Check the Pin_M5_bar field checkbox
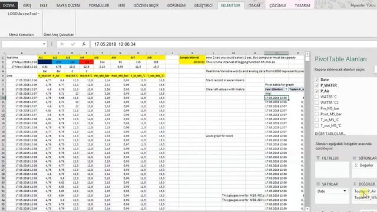The width and height of the screenshot is (377, 212). point(317,108)
